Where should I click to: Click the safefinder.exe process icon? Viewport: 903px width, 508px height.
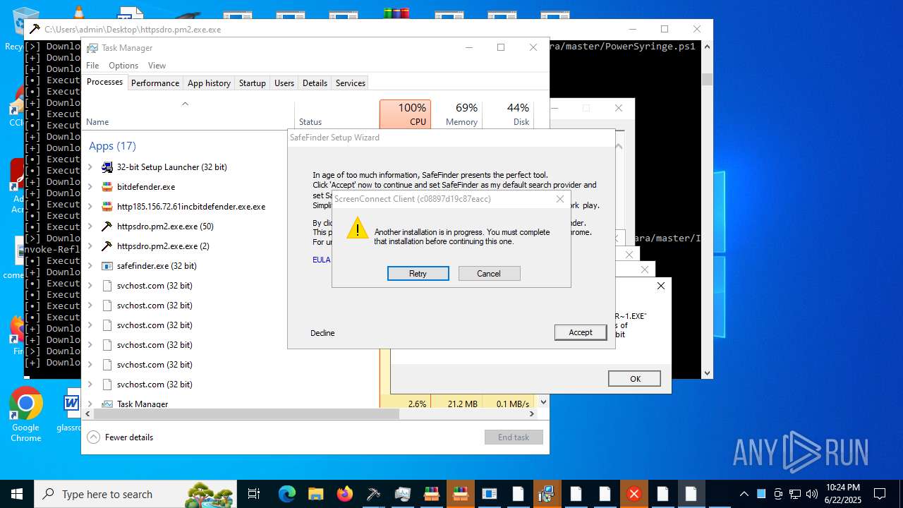coord(107,266)
